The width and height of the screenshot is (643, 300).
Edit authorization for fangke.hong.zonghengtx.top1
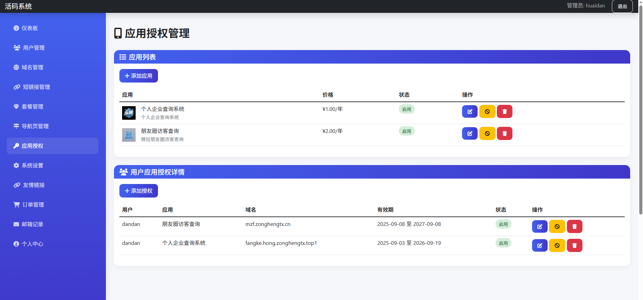[539, 246]
